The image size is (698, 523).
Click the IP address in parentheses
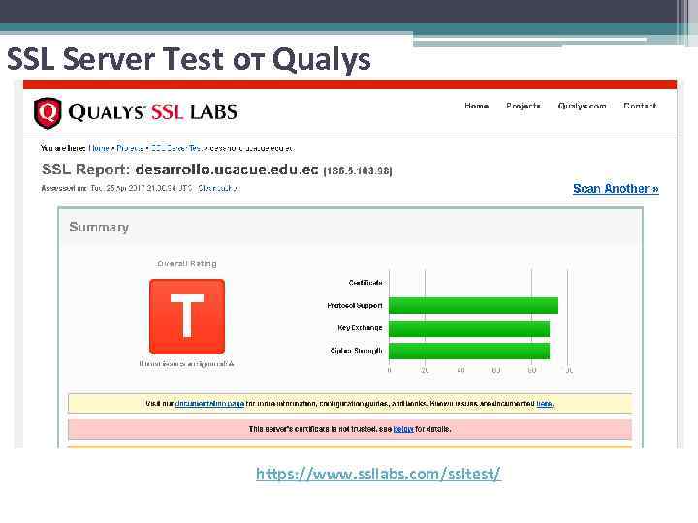(x=358, y=170)
